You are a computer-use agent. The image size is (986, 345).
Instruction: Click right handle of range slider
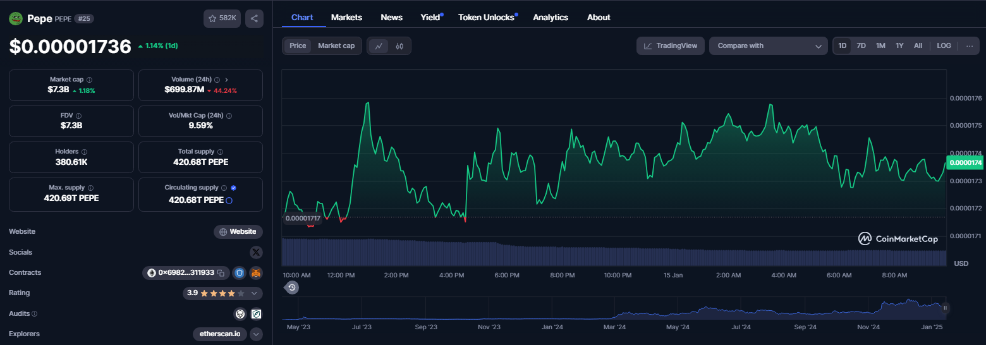click(946, 308)
